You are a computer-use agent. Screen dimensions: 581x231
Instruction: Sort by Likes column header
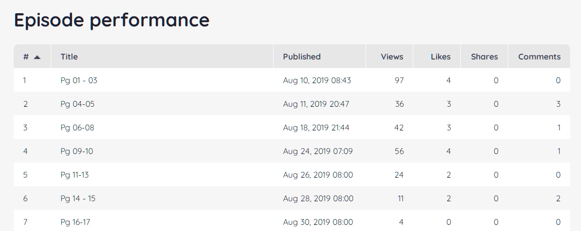pyautogui.click(x=440, y=57)
